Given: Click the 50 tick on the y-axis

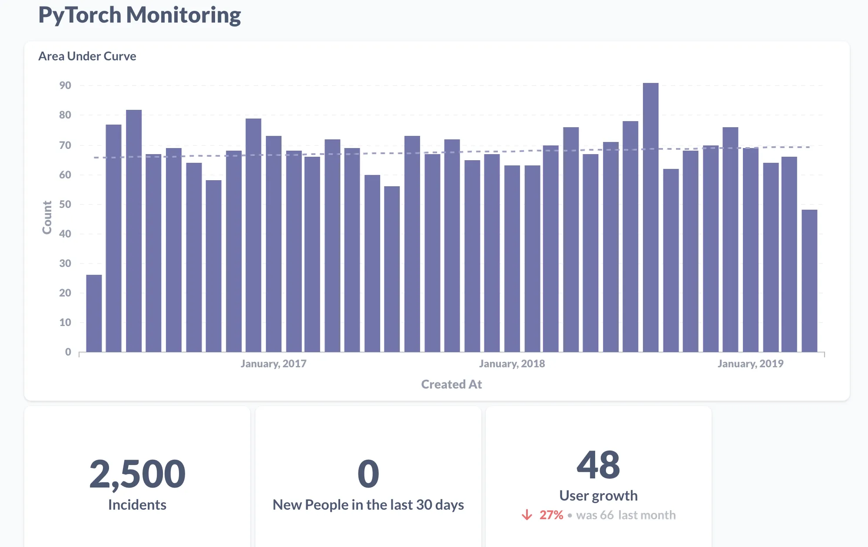Looking at the screenshot, I should (65, 204).
